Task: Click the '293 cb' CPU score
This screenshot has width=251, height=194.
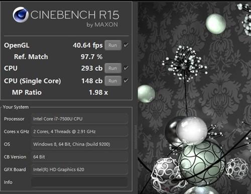Action: click(x=92, y=68)
